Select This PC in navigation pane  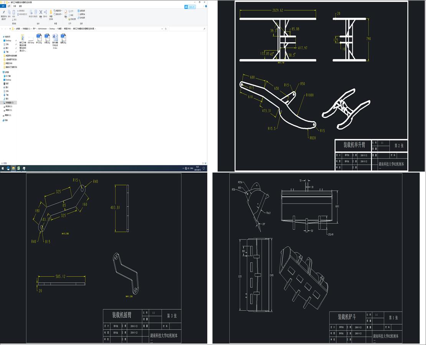[x=6, y=72]
